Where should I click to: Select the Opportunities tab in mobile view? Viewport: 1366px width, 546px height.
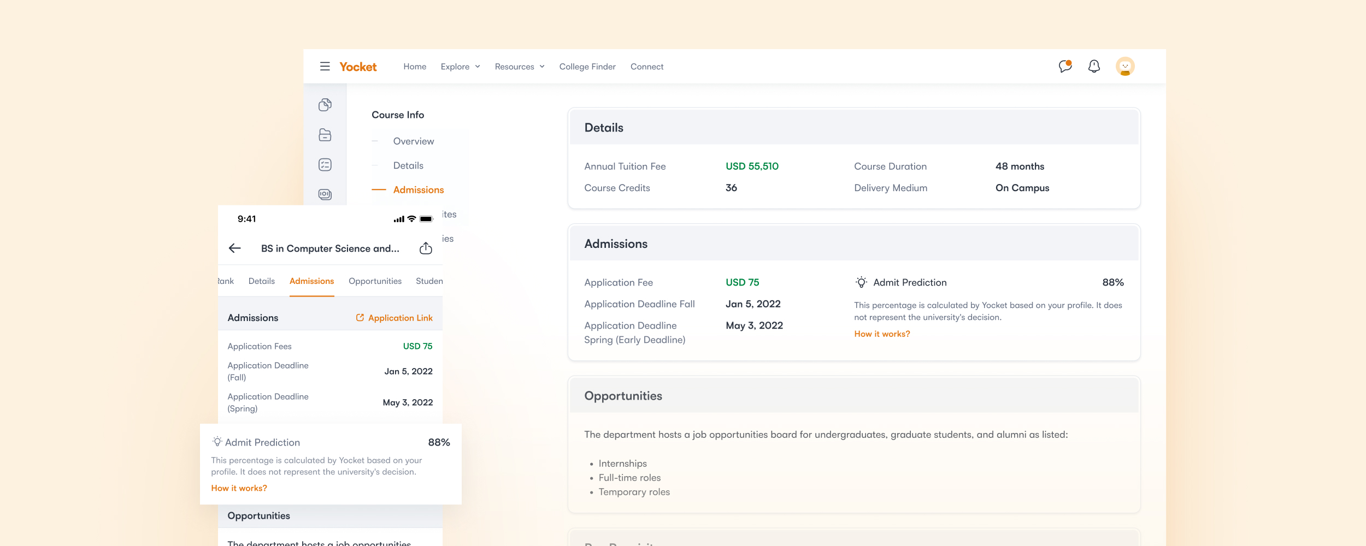[375, 281]
